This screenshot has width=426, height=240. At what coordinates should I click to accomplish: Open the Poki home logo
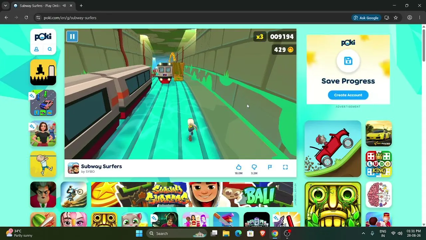click(43, 37)
